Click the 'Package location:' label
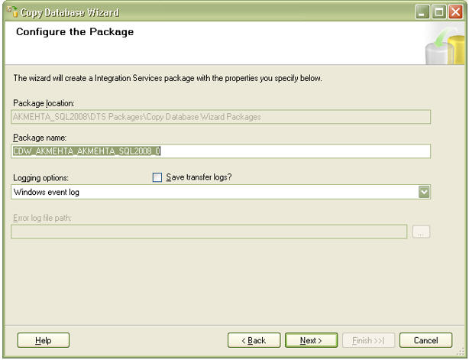The height and width of the screenshot is (360, 469). 44,103
